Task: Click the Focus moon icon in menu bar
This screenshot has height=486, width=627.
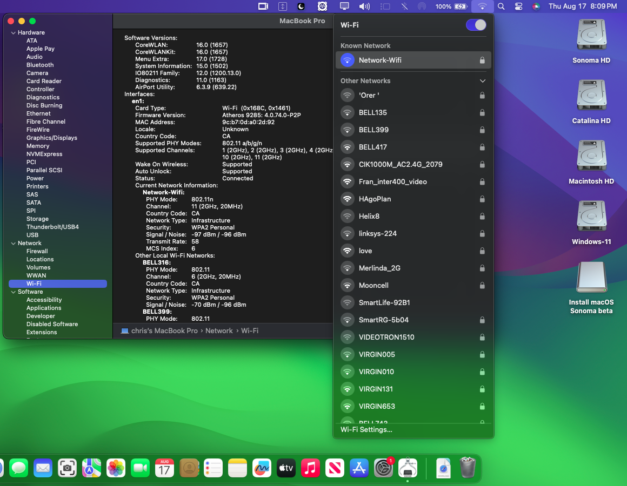Action: 301,6
